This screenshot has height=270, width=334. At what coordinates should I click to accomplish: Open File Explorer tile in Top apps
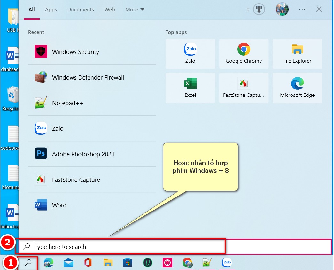tap(297, 54)
